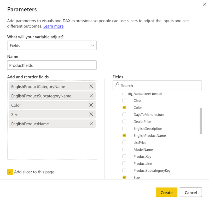Remove EnglishProductCategoryName with its X icon

point(91,87)
